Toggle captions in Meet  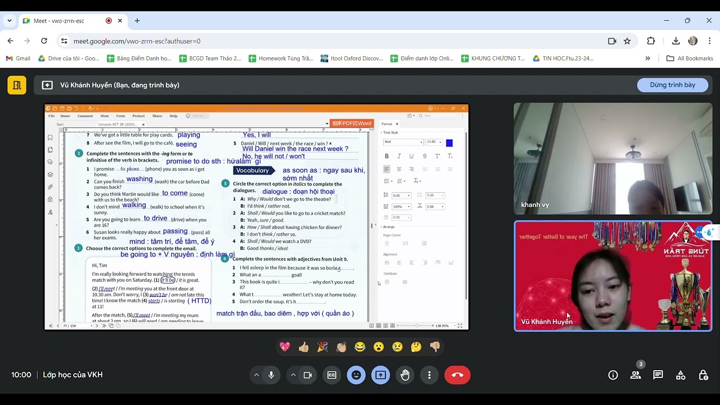[x=332, y=375]
